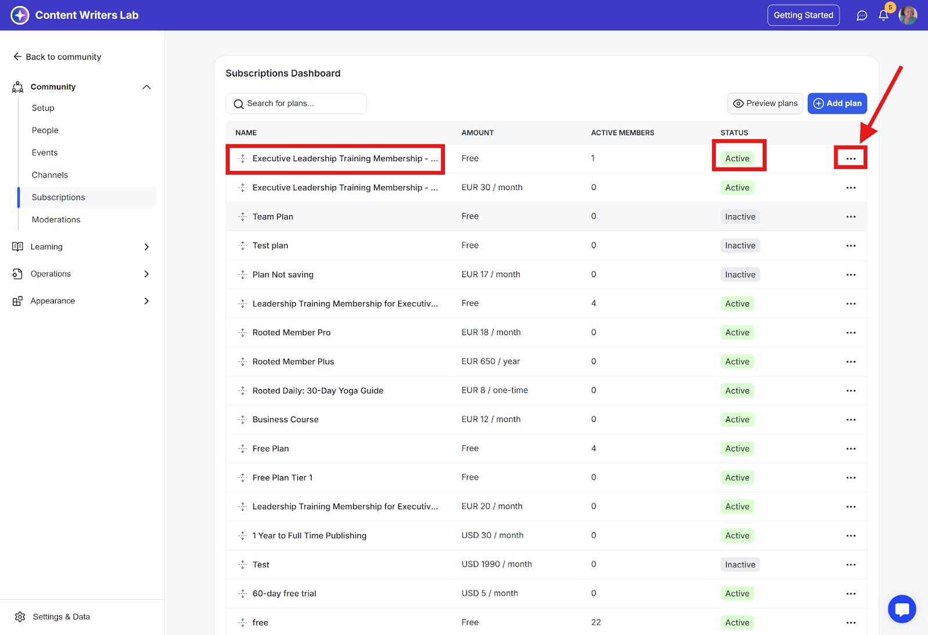The width and height of the screenshot is (928, 635).
Task: Open the Events sidebar item
Action: pyautogui.click(x=45, y=153)
